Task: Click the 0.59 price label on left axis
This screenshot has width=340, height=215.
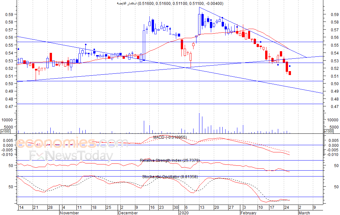Action: click(9, 14)
